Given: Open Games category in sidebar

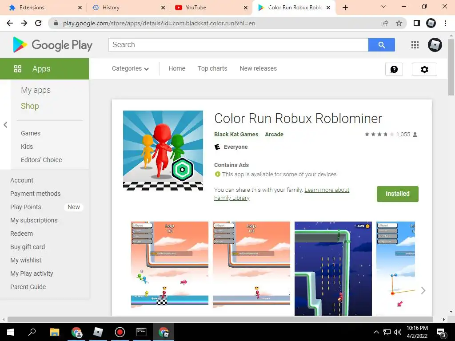Looking at the screenshot, I should pos(31,133).
